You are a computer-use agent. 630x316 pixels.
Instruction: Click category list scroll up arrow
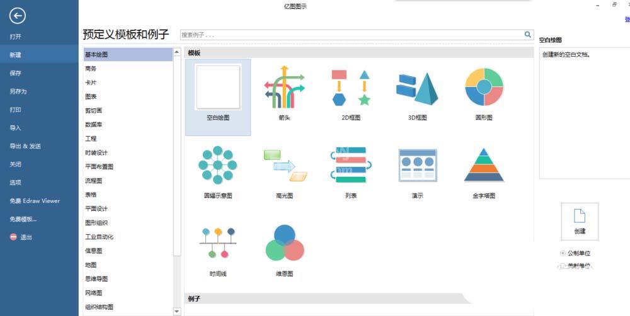tap(177, 52)
